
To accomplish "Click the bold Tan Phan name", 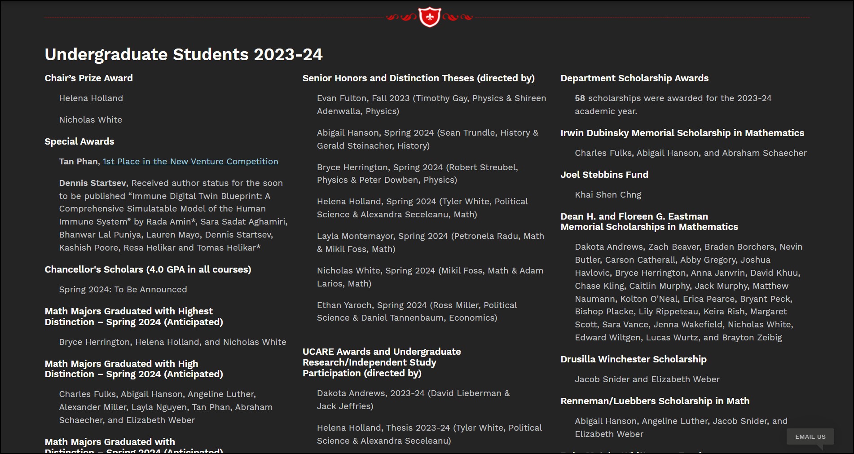I will click(x=79, y=162).
